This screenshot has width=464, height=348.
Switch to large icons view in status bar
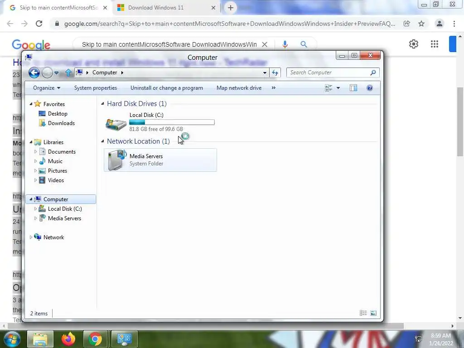(373, 313)
